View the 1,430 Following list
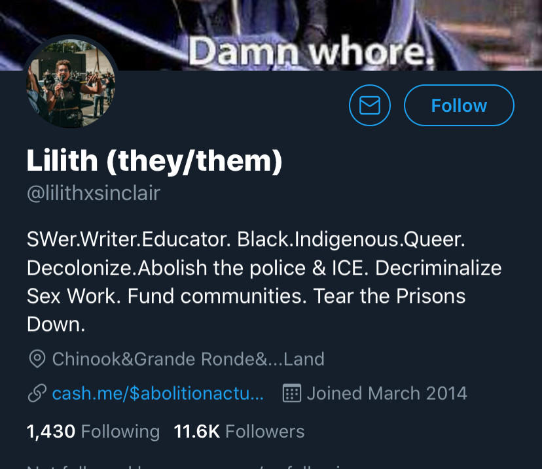Screen dimensions: 542x469 click(94, 432)
